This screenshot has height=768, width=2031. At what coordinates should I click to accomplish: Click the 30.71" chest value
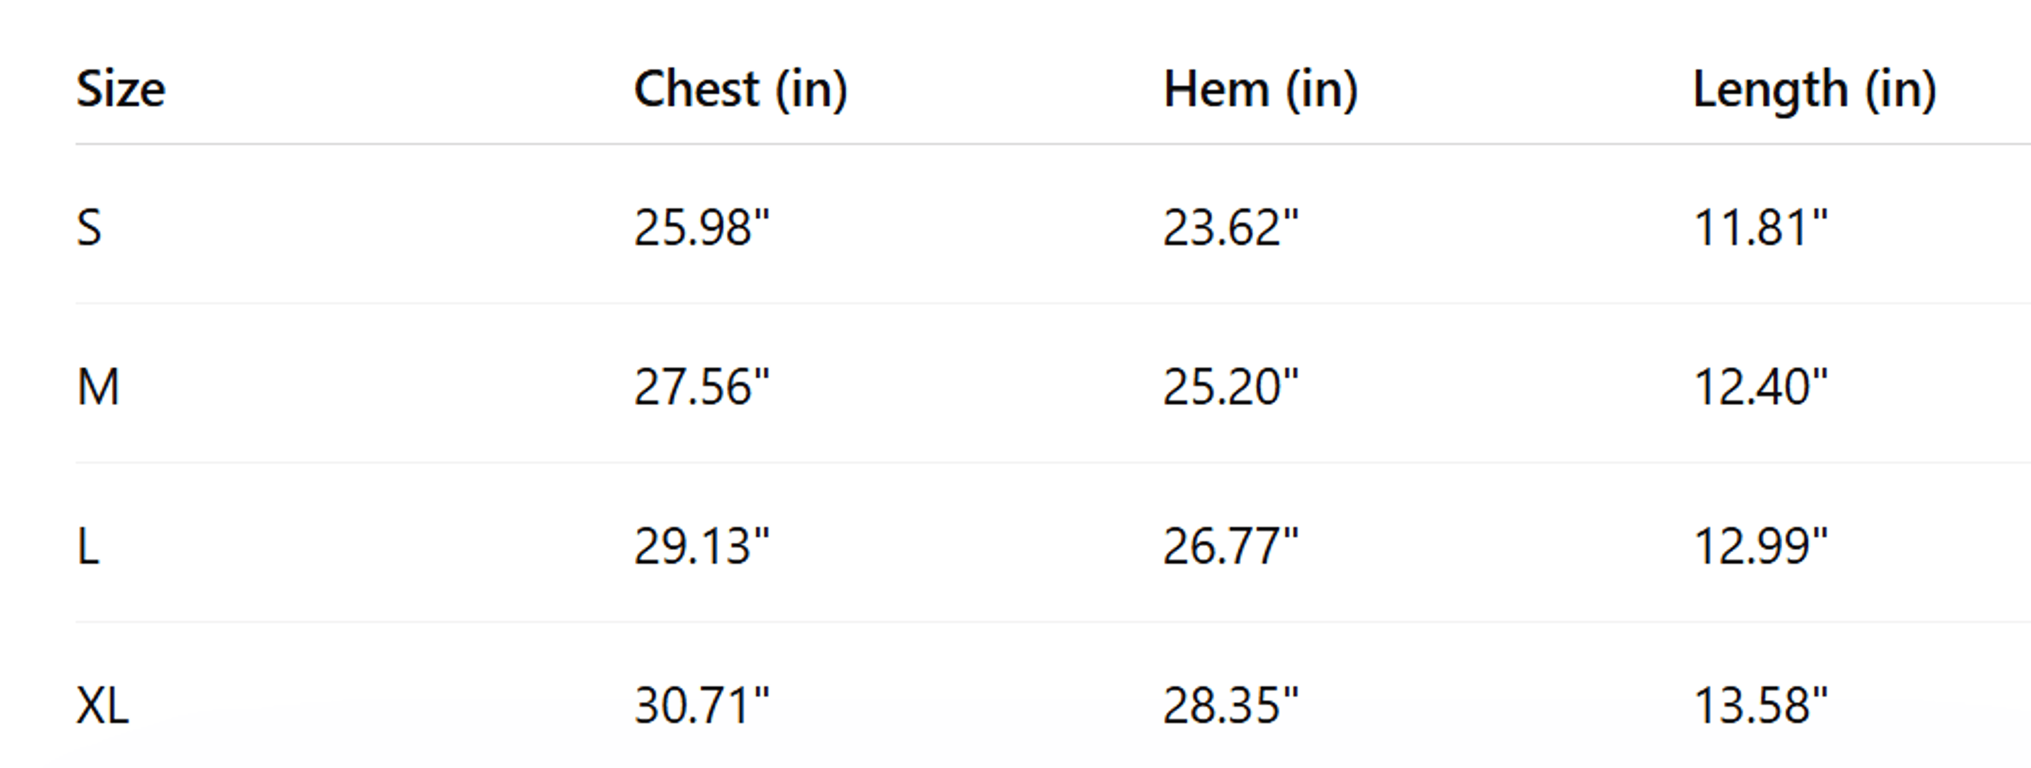[701, 706]
